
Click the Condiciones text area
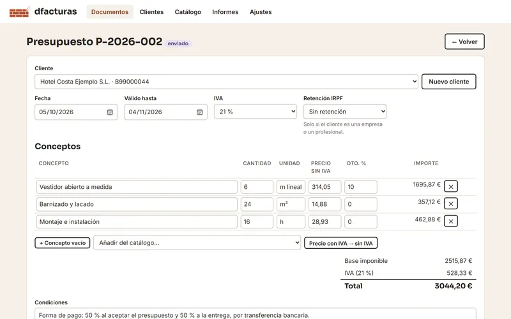[x=256, y=313]
